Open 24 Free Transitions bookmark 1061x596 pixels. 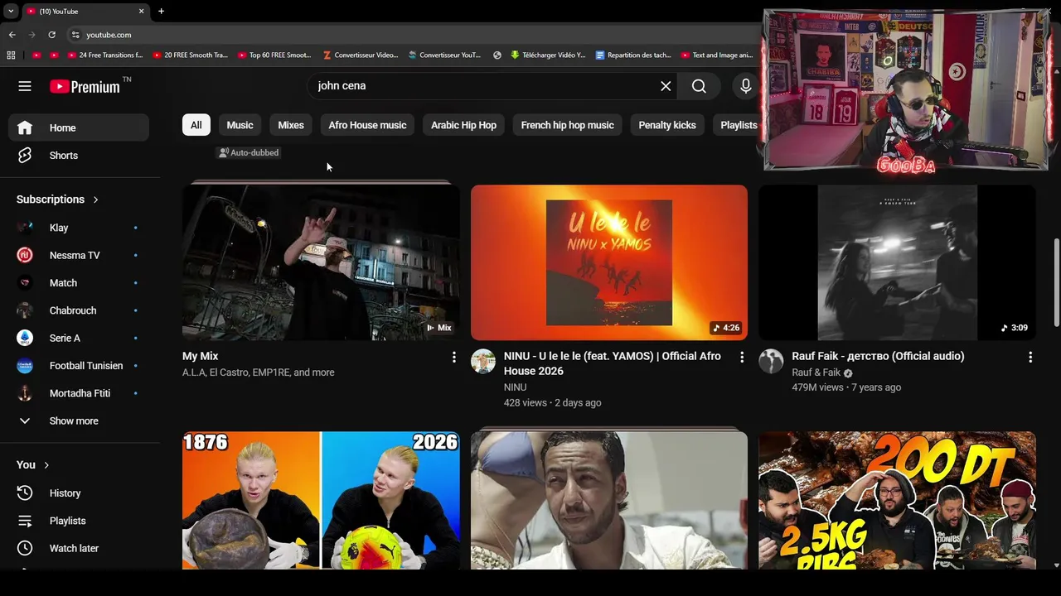tap(104, 55)
